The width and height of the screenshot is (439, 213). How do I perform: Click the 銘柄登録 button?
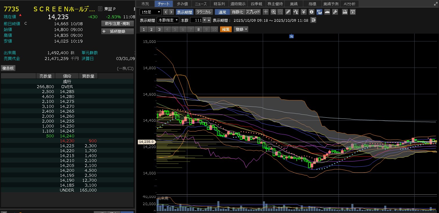[118, 31]
